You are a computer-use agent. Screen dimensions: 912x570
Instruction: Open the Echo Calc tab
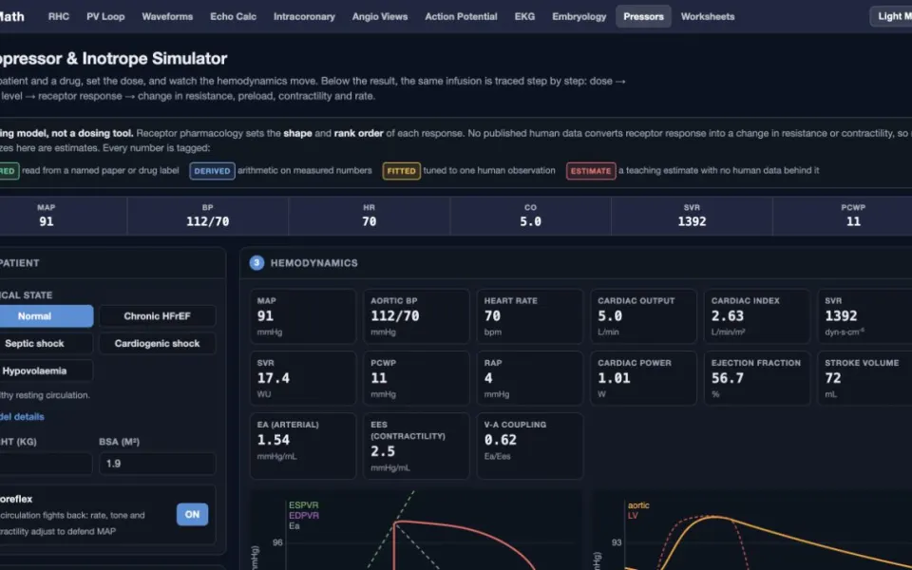pyautogui.click(x=233, y=16)
